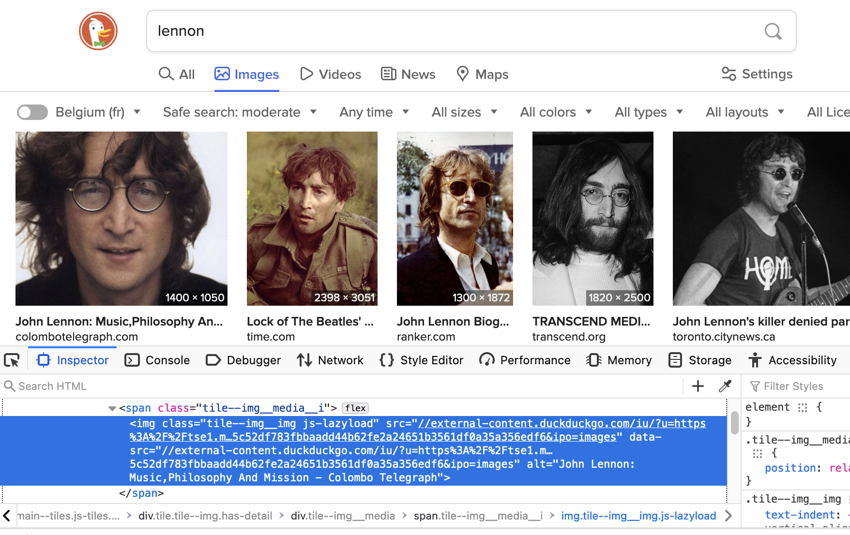Open the Any time filter dropdown
The width and height of the screenshot is (850, 535).
pyautogui.click(x=374, y=112)
